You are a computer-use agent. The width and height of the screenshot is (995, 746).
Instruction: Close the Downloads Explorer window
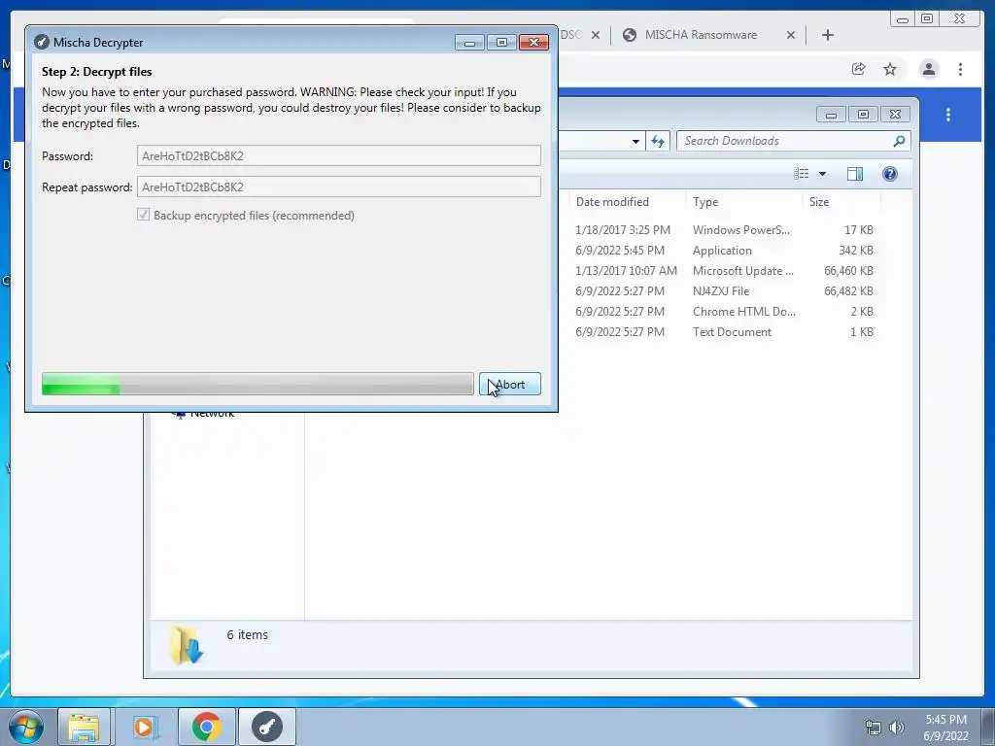[895, 115]
